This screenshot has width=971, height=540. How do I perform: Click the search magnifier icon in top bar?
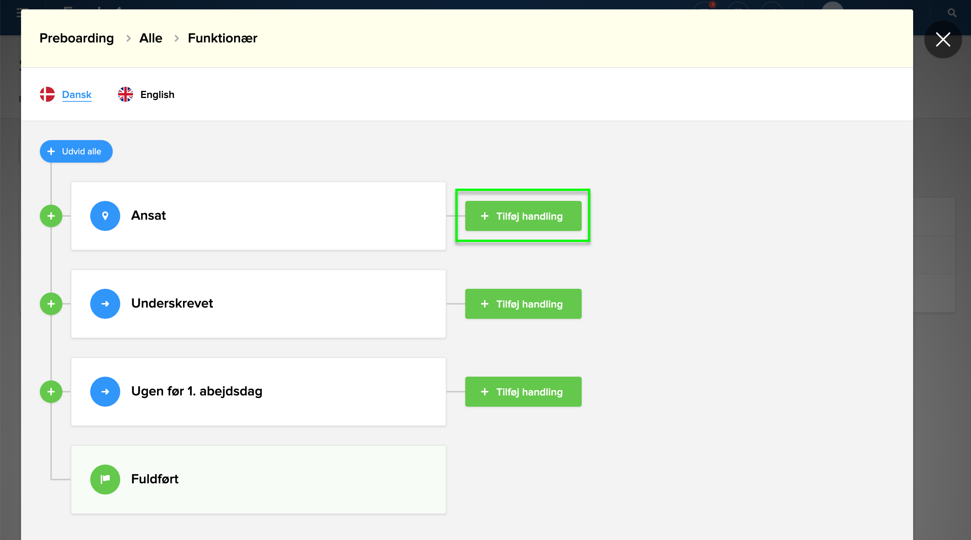tap(952, 13)
